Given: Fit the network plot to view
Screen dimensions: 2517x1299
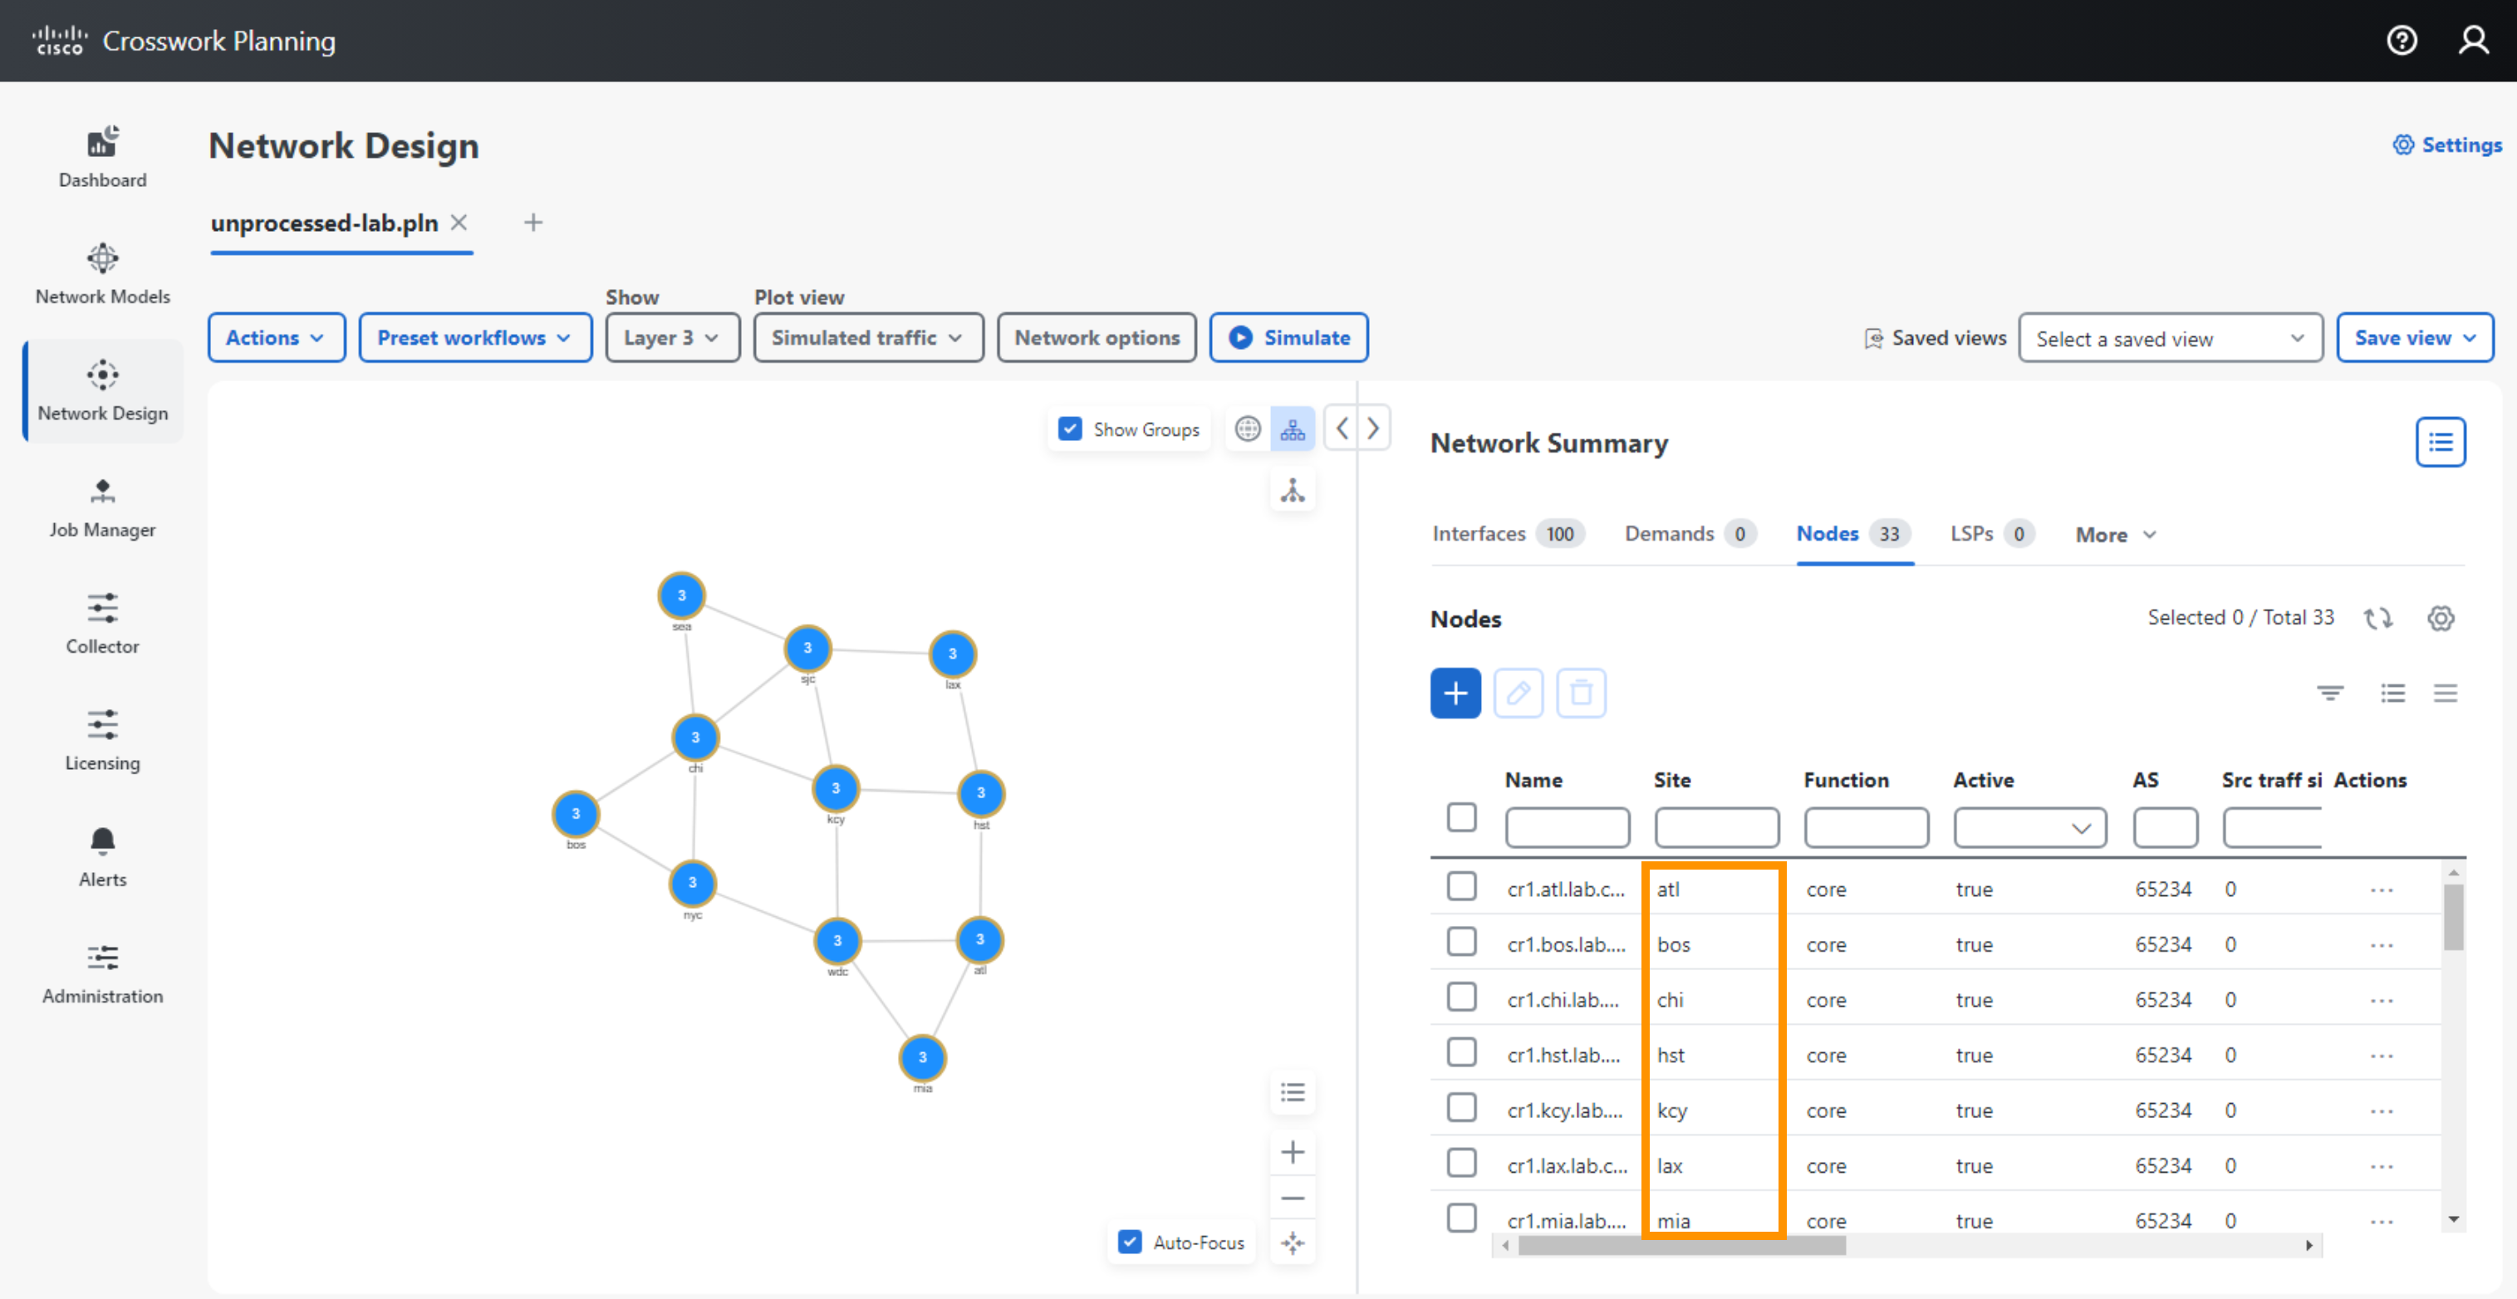Looking at the screenshot, I should tap(1293, 1243).
